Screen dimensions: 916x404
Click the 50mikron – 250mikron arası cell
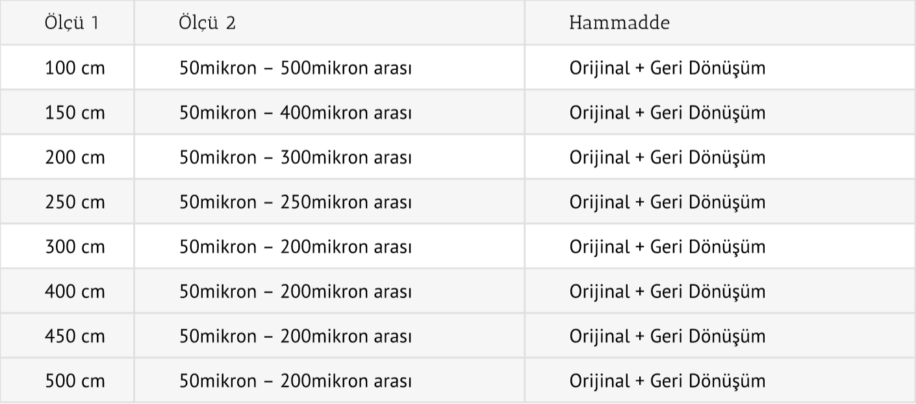[296, 202]
